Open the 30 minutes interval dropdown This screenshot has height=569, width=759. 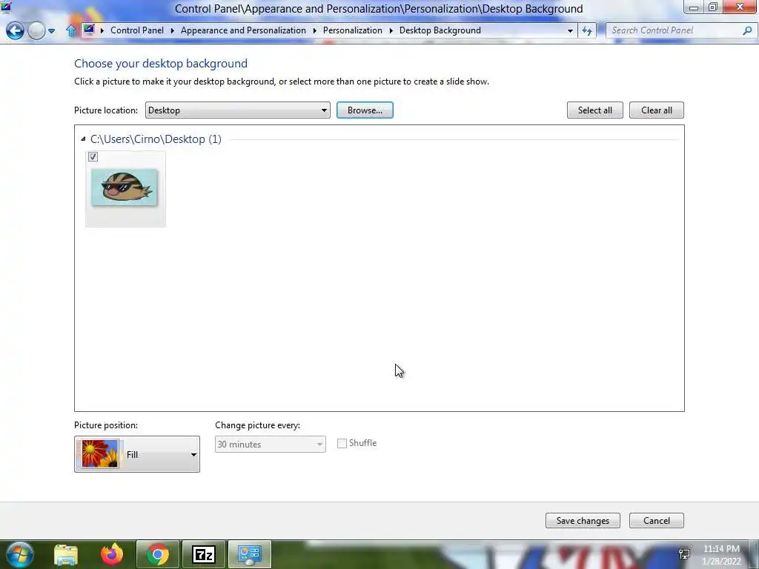coord(270,445)
